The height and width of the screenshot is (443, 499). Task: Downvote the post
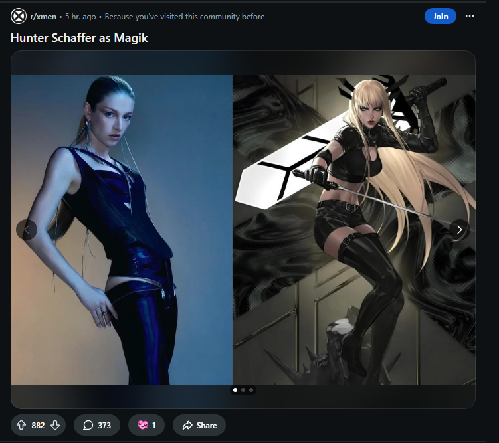tap(55, 425)
